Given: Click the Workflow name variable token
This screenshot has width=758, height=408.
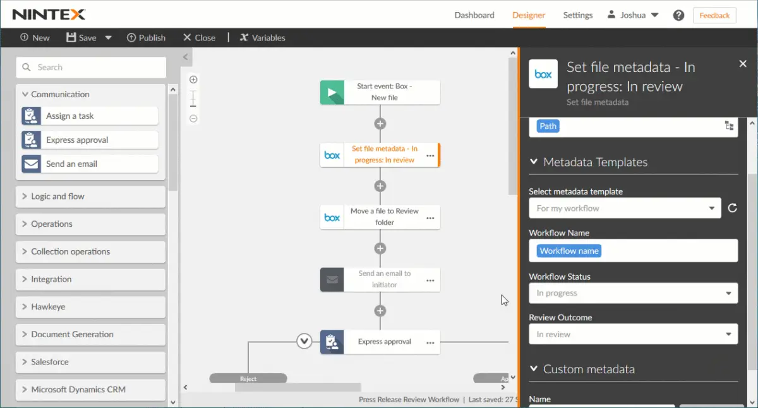Looking at the screenshot, I should tap(569, 251).
